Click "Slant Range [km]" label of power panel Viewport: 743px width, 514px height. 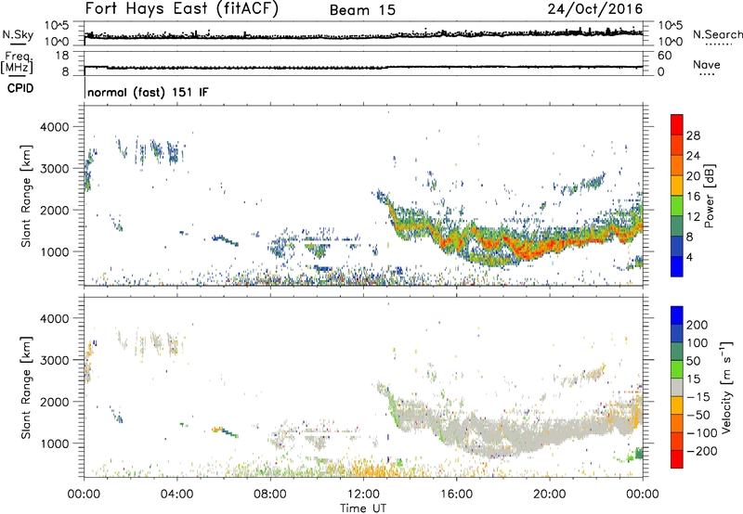pyautogui.click(x=26, y=196)
